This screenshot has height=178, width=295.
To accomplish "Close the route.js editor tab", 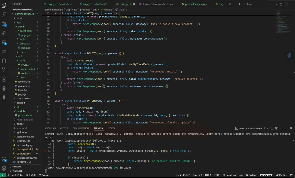I will click(134, 4).
